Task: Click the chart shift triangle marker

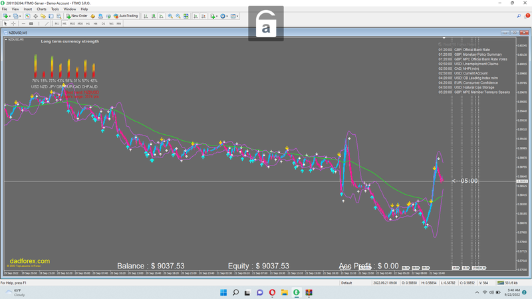Action: point(444,38)
